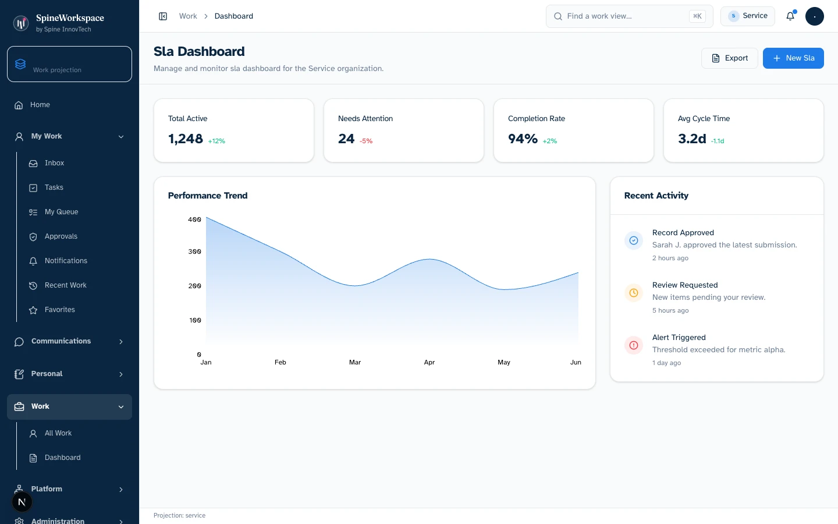Expand the Personal section chevron
The height and width of the screenshot is (524, 838).
click(x=121, y=374)
